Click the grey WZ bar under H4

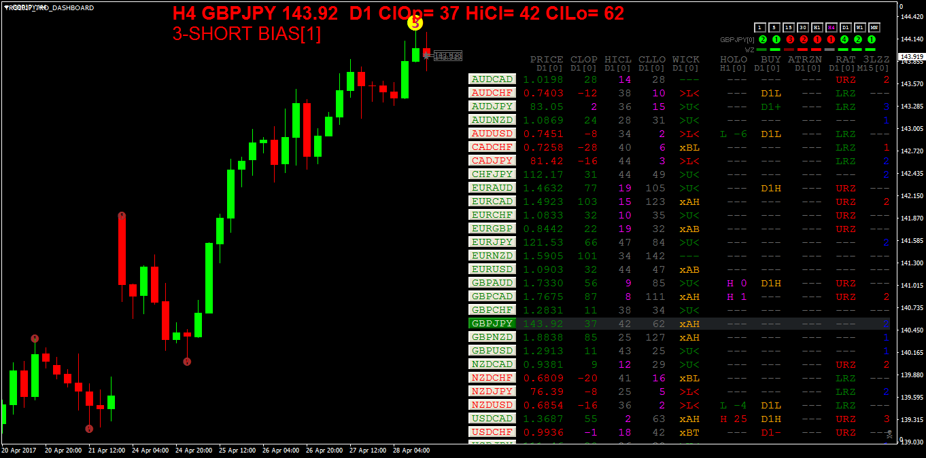pyautogui.click(x=829, y=50)
